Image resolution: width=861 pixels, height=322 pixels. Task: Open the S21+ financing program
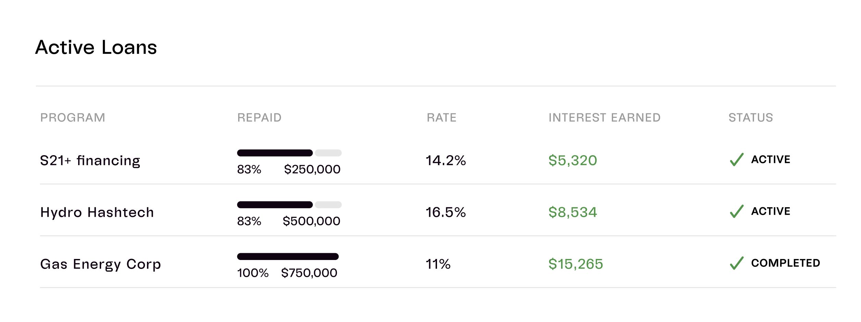coord(90,160)
